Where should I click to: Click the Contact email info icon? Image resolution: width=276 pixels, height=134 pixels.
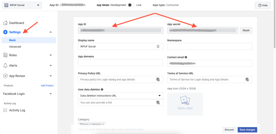[x=186, y=57]
